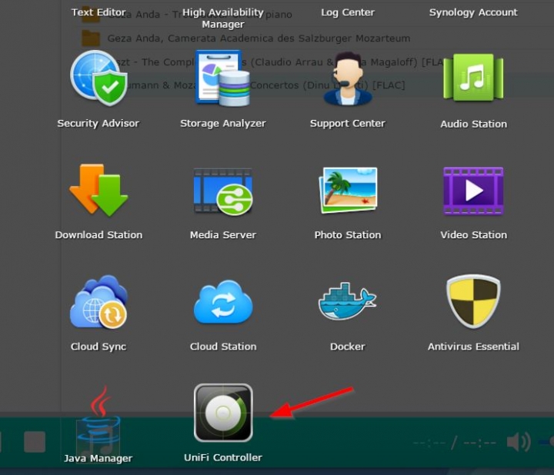Open Photo Station
554x475 pixels.
coord(348,191)
